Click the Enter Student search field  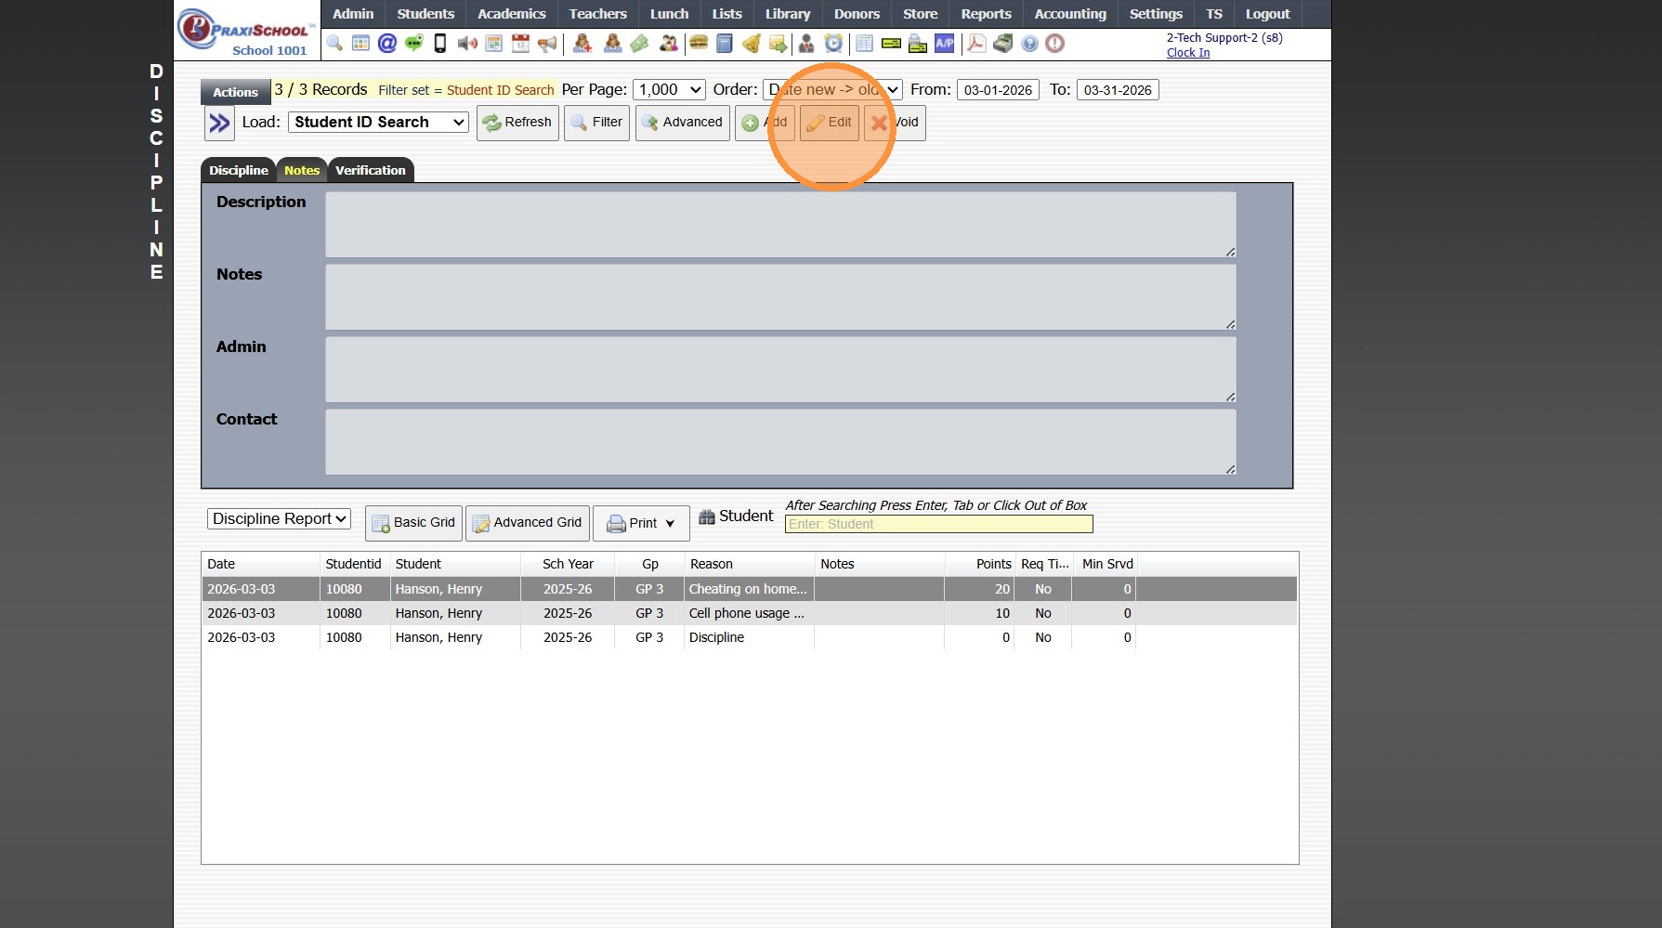pos(938,525)
